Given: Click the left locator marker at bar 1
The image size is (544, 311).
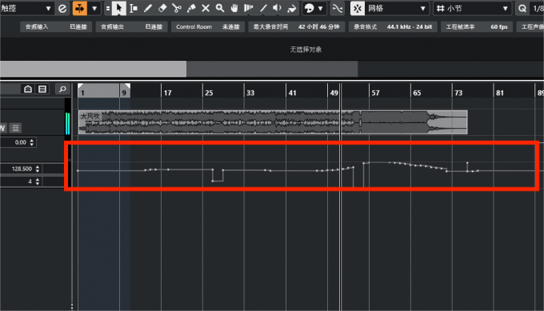Looking at the screenshot, I should pyautogui.click(x=80, y=86).
